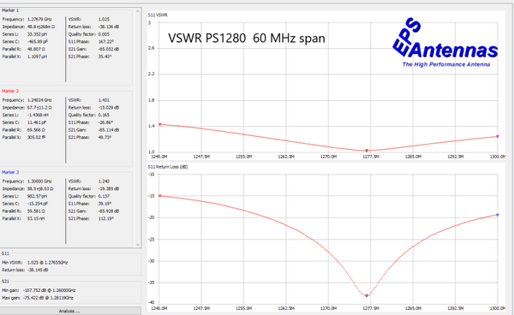Select Marker 3 frequency value '1.30000 GHz'
The width and height of the screenshot is (514, 315).
point(39,181)
